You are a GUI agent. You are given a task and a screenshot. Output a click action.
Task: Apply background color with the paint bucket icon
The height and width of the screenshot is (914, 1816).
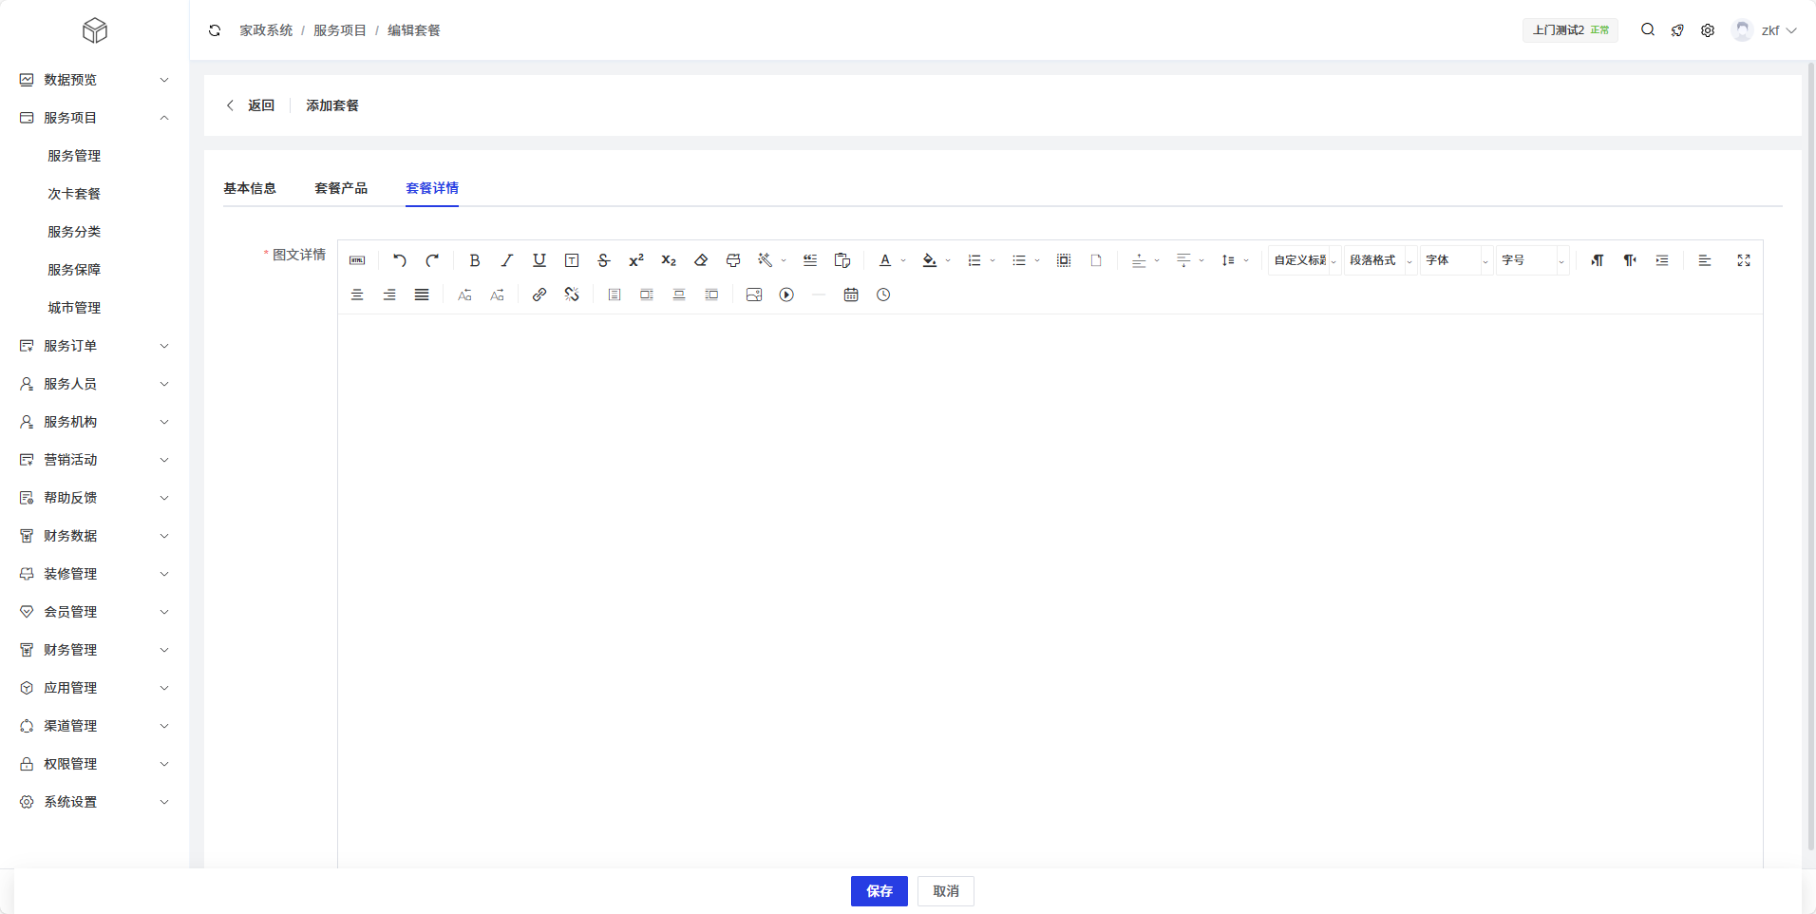[x=930, y=260]
